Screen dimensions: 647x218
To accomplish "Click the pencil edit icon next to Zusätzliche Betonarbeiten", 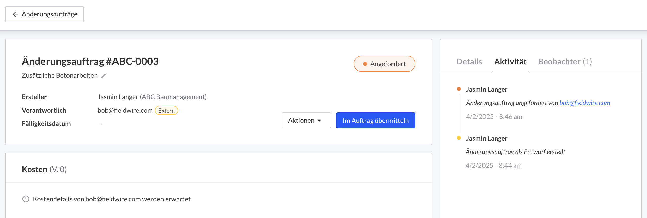I will [x=104, y=75].
